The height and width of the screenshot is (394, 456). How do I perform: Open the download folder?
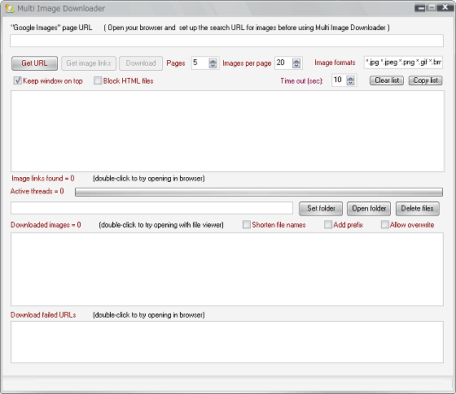pyautogui.click(x=369, y=209)
